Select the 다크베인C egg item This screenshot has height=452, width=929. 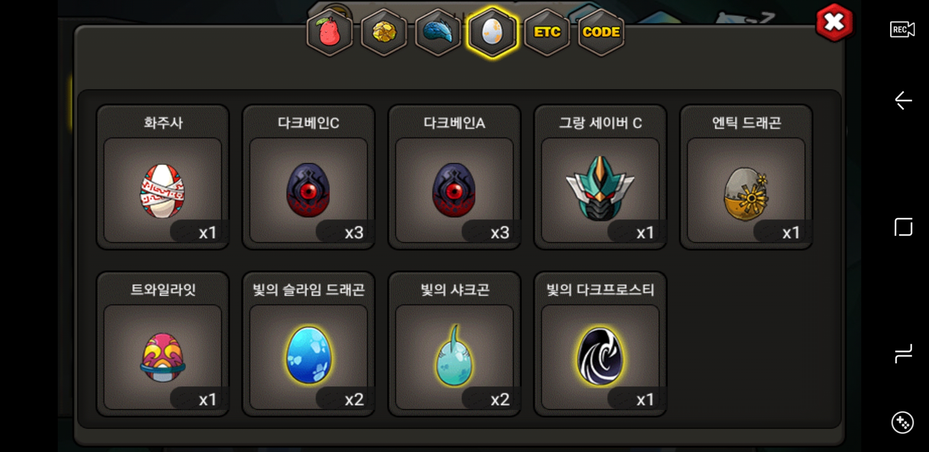308,177
